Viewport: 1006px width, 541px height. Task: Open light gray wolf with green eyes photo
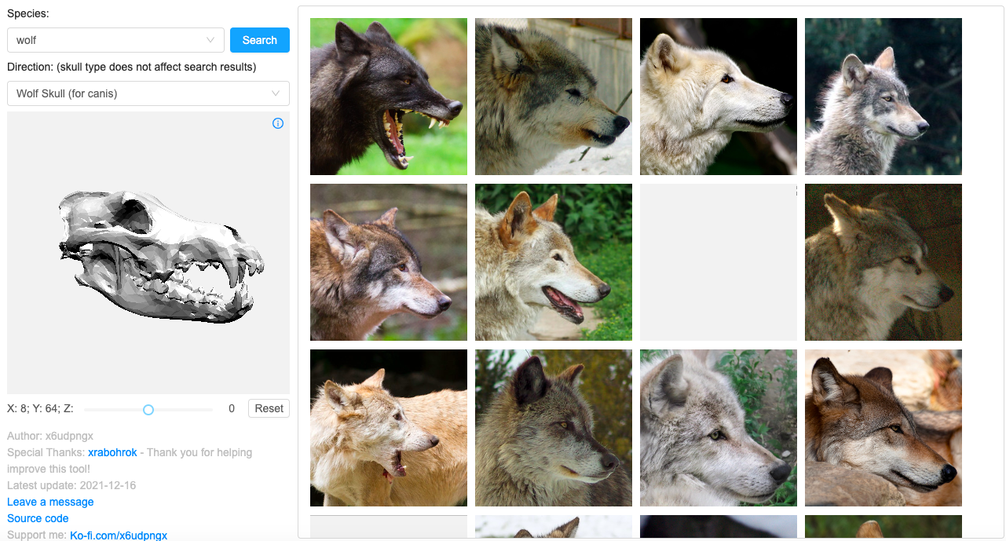(x=719, y=428)
